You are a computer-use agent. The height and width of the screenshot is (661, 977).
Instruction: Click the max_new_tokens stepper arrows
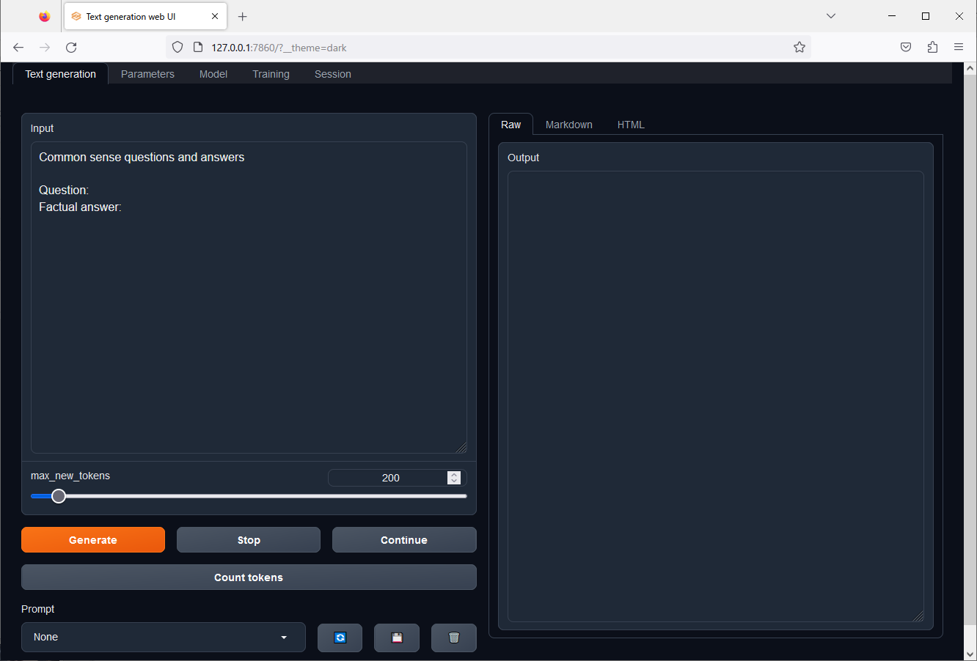(x=454, y=477)
